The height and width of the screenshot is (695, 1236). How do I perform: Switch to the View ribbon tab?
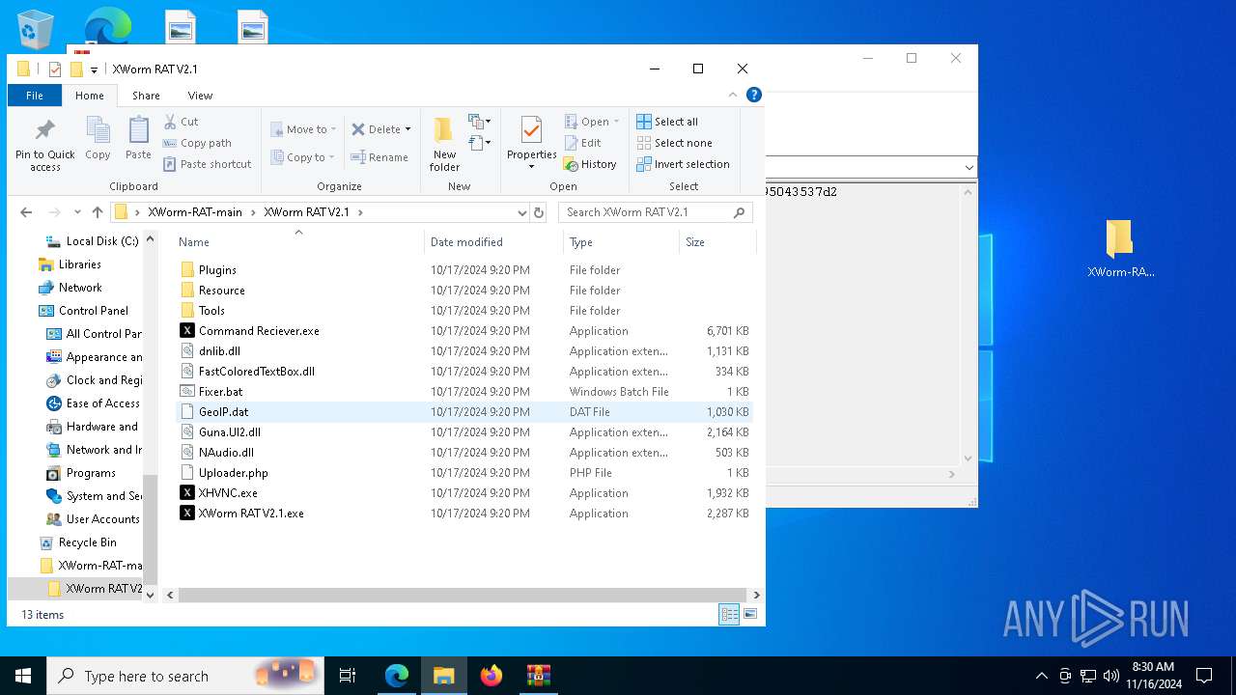[x=200, y=96]
